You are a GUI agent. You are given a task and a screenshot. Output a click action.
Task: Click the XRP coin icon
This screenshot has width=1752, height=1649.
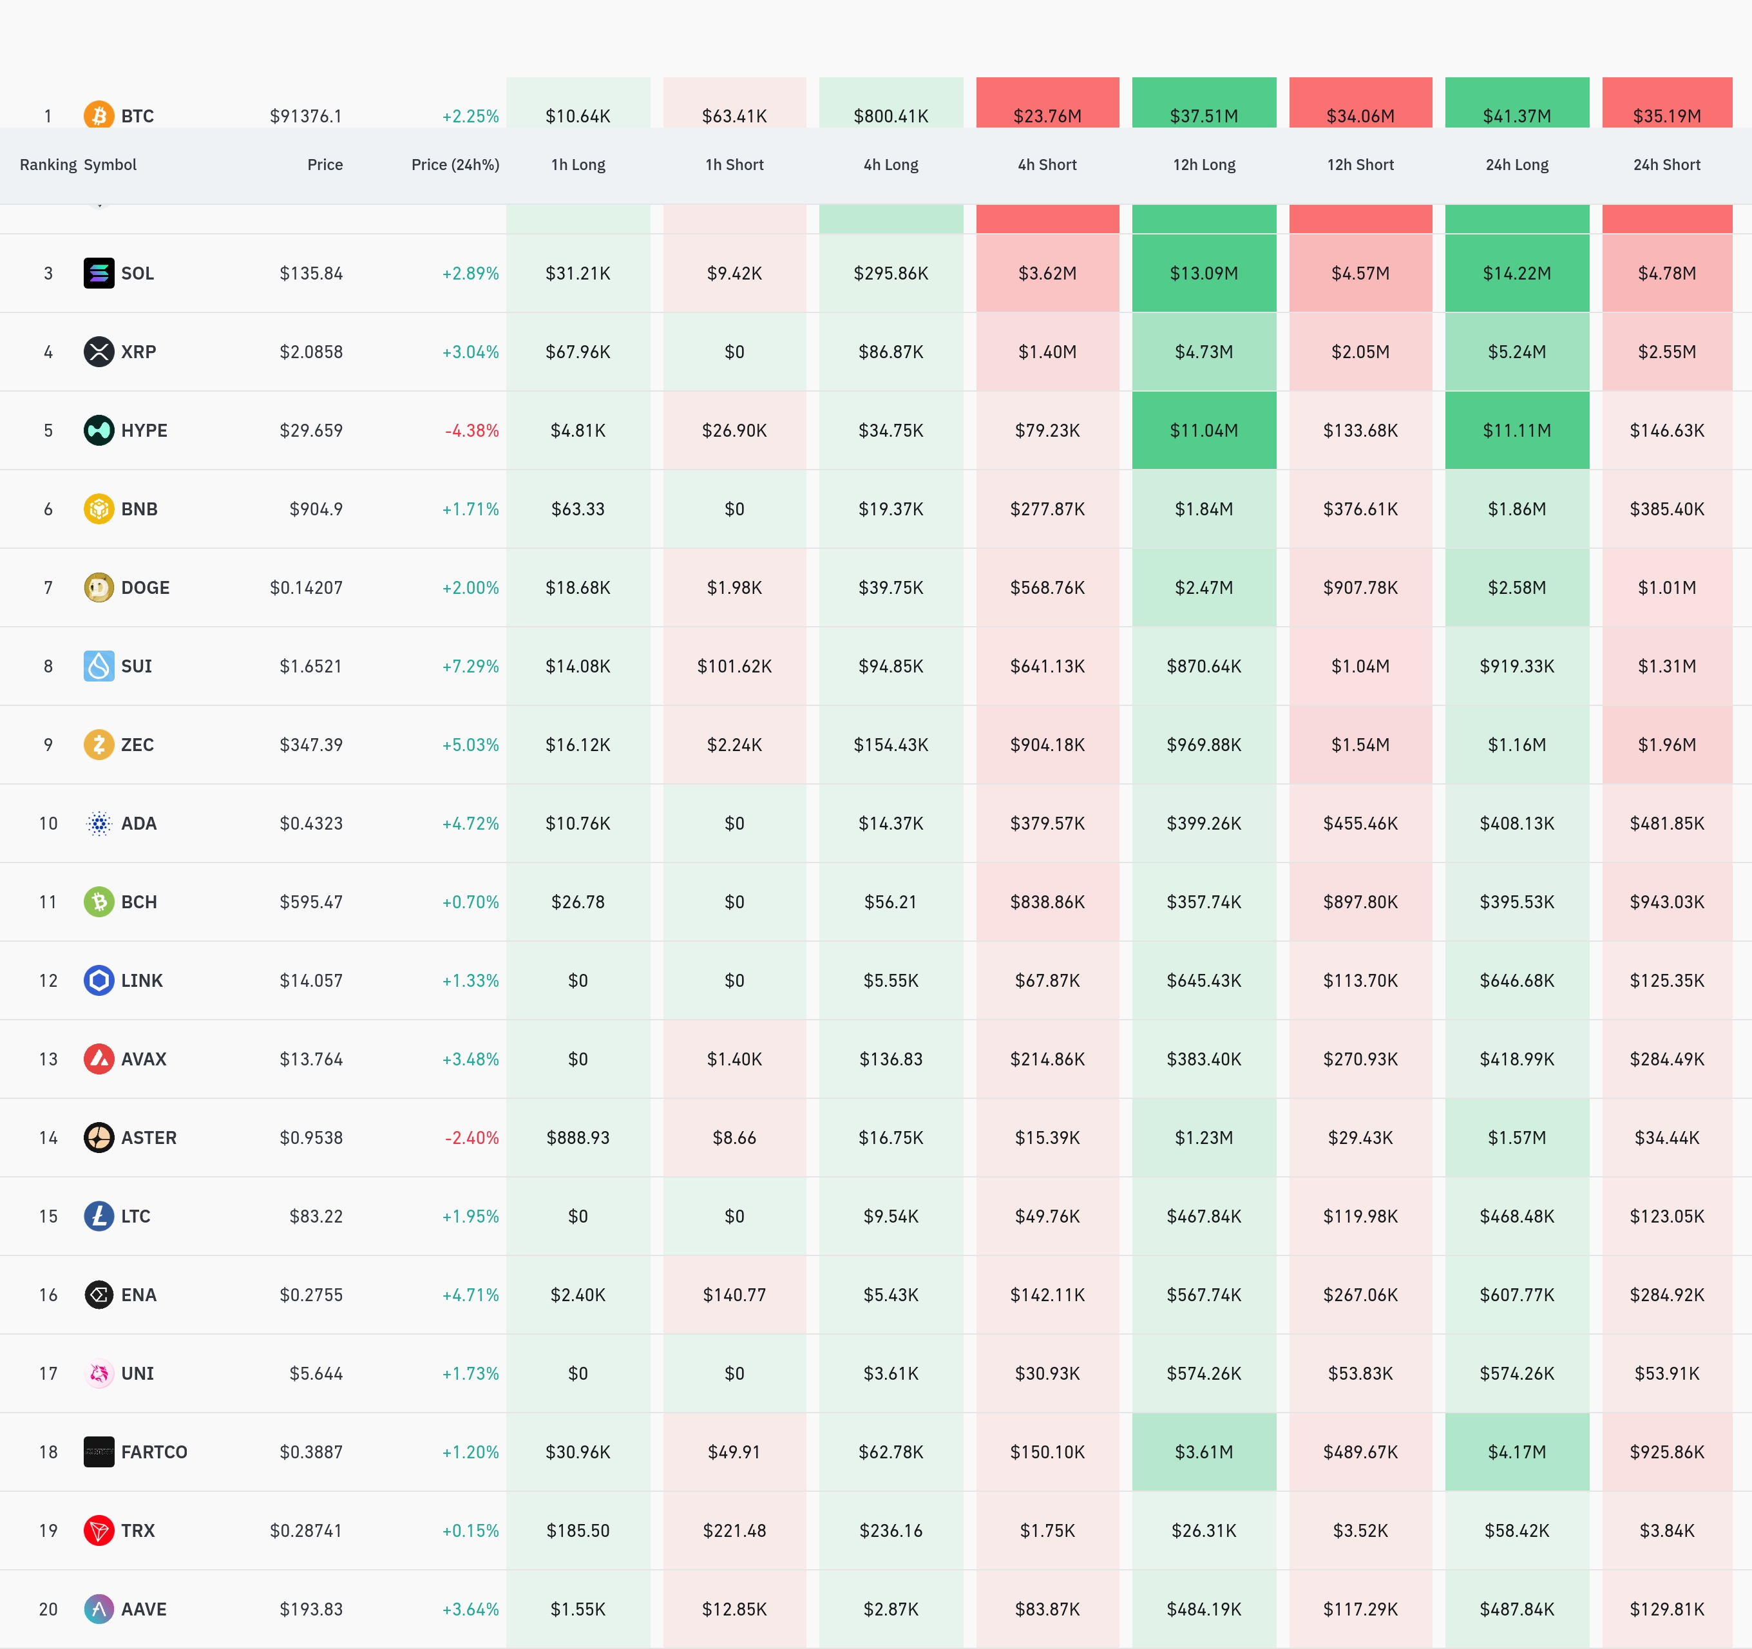click(x=99, y=352)
